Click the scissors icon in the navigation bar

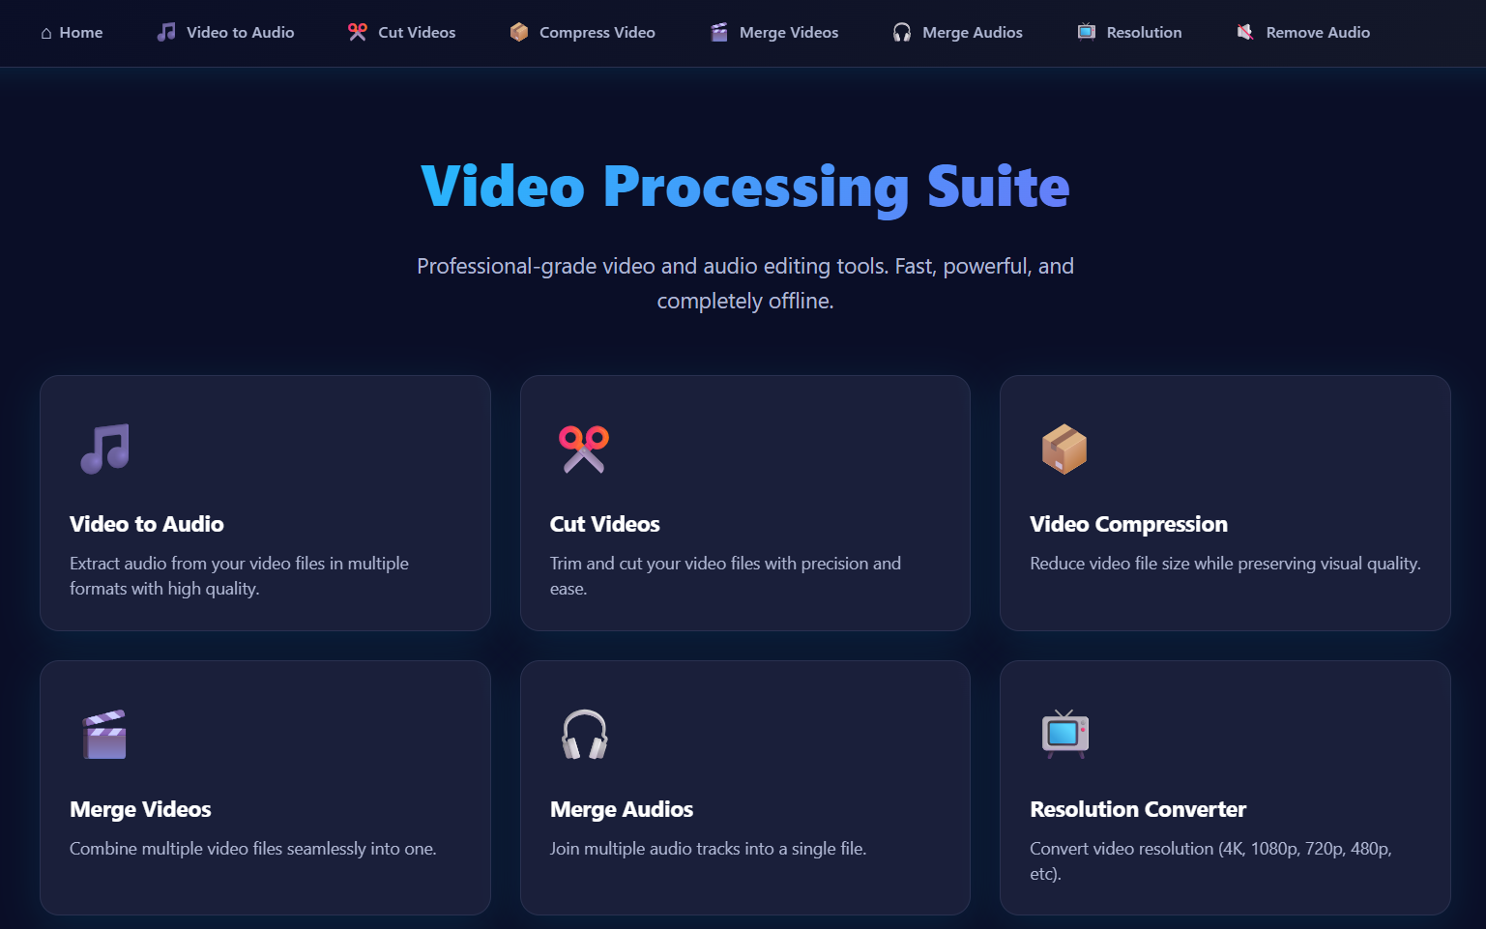(358, 32)
